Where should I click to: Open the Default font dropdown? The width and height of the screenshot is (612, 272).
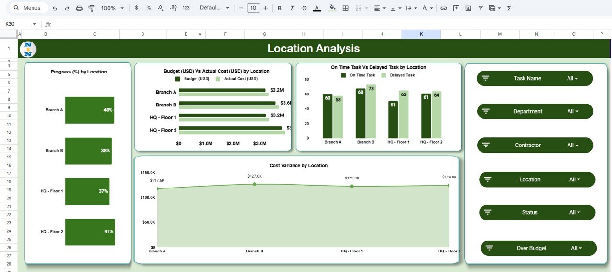[214, 8]
